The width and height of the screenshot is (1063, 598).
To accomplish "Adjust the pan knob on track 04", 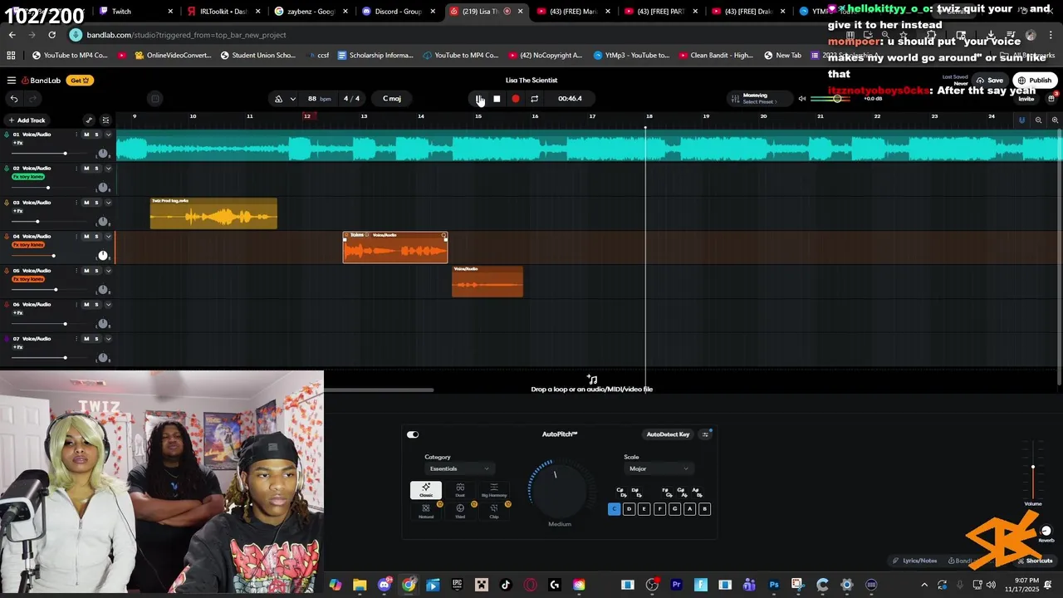I will [103, 256].
